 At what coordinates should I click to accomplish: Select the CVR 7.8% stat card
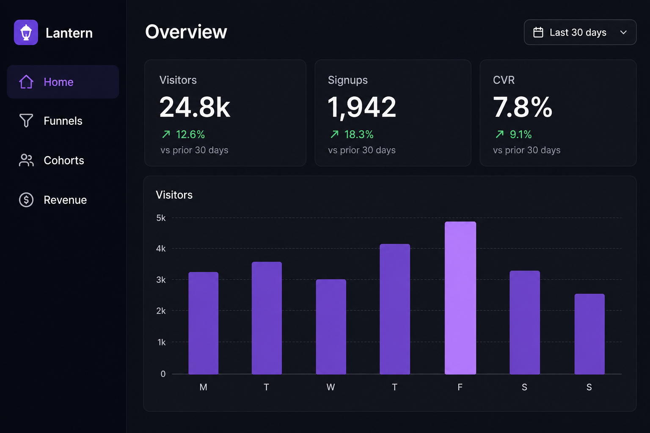(x=558, y=113)
